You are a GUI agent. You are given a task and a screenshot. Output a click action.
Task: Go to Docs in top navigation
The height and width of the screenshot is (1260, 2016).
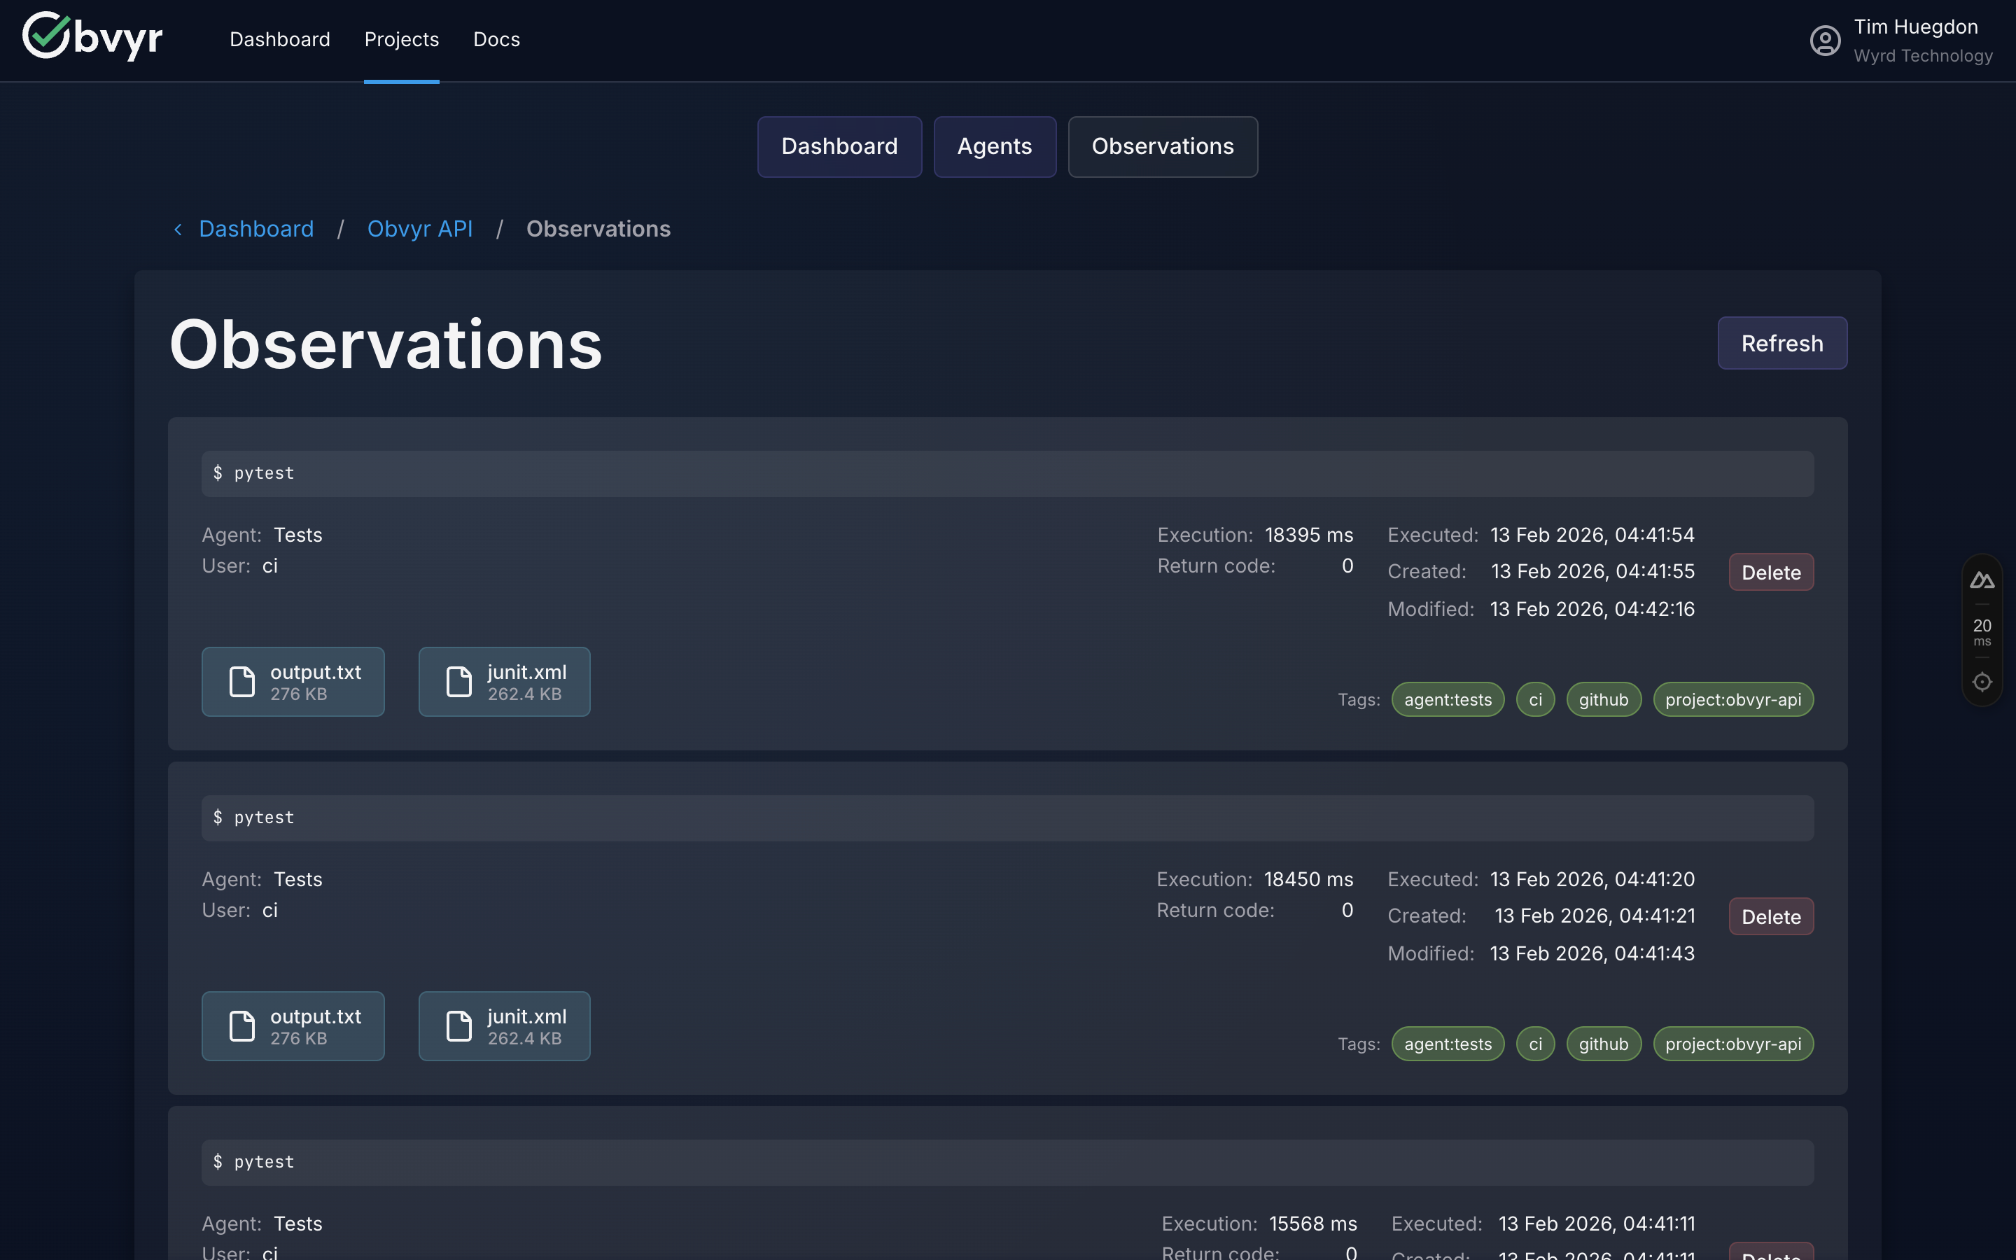(x=496, y=39)
